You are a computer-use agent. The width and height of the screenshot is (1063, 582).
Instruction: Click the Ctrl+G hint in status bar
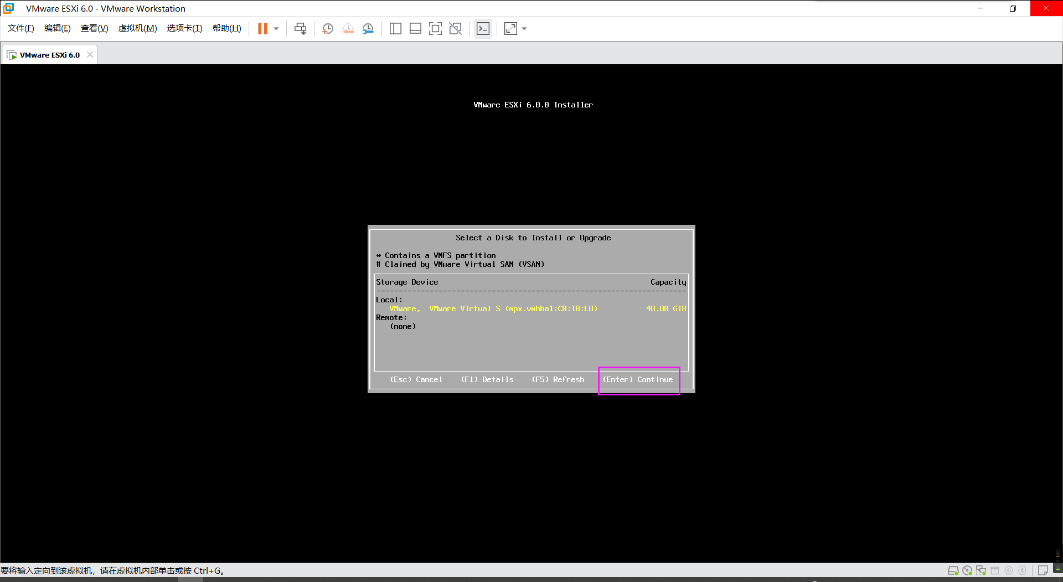[x=208, y=571]
